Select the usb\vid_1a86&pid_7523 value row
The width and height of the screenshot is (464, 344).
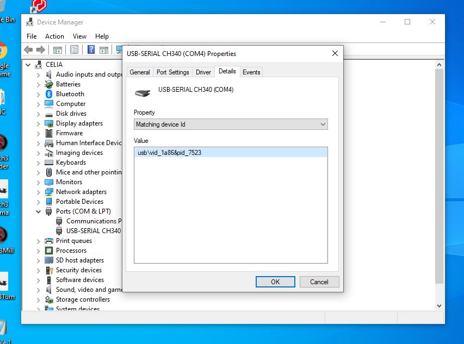[x=231, y=153]
